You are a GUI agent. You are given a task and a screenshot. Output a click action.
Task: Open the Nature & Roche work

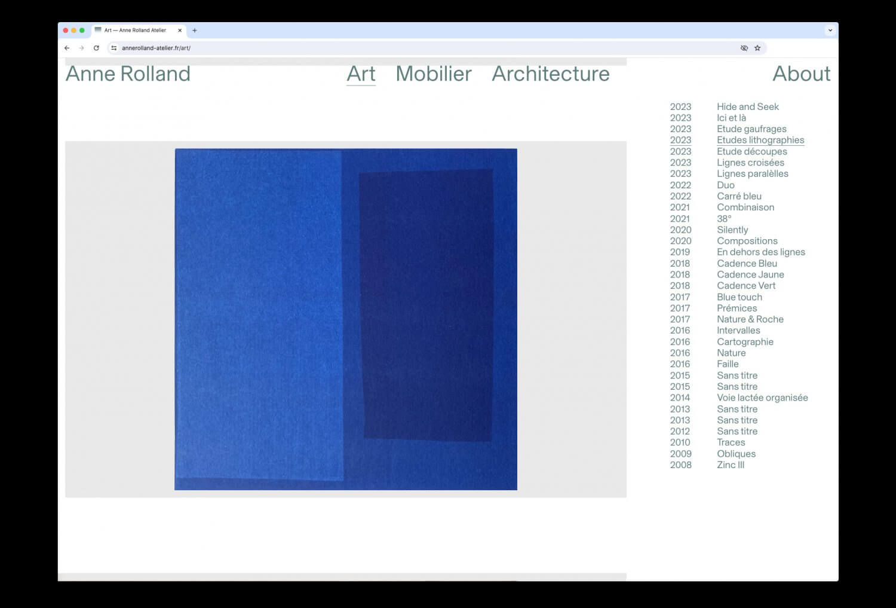pos(750,319)
